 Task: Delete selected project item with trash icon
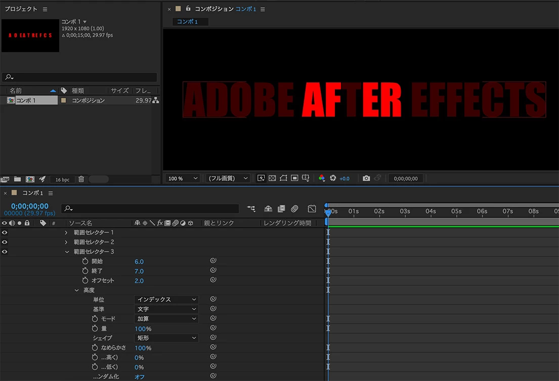click(x=81, y=179)
